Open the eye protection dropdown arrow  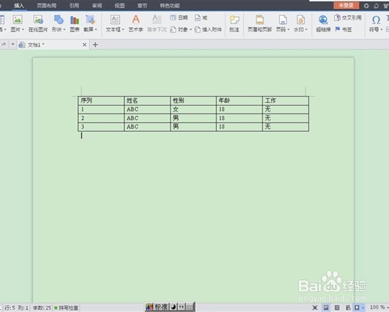[x=362, y=307]
